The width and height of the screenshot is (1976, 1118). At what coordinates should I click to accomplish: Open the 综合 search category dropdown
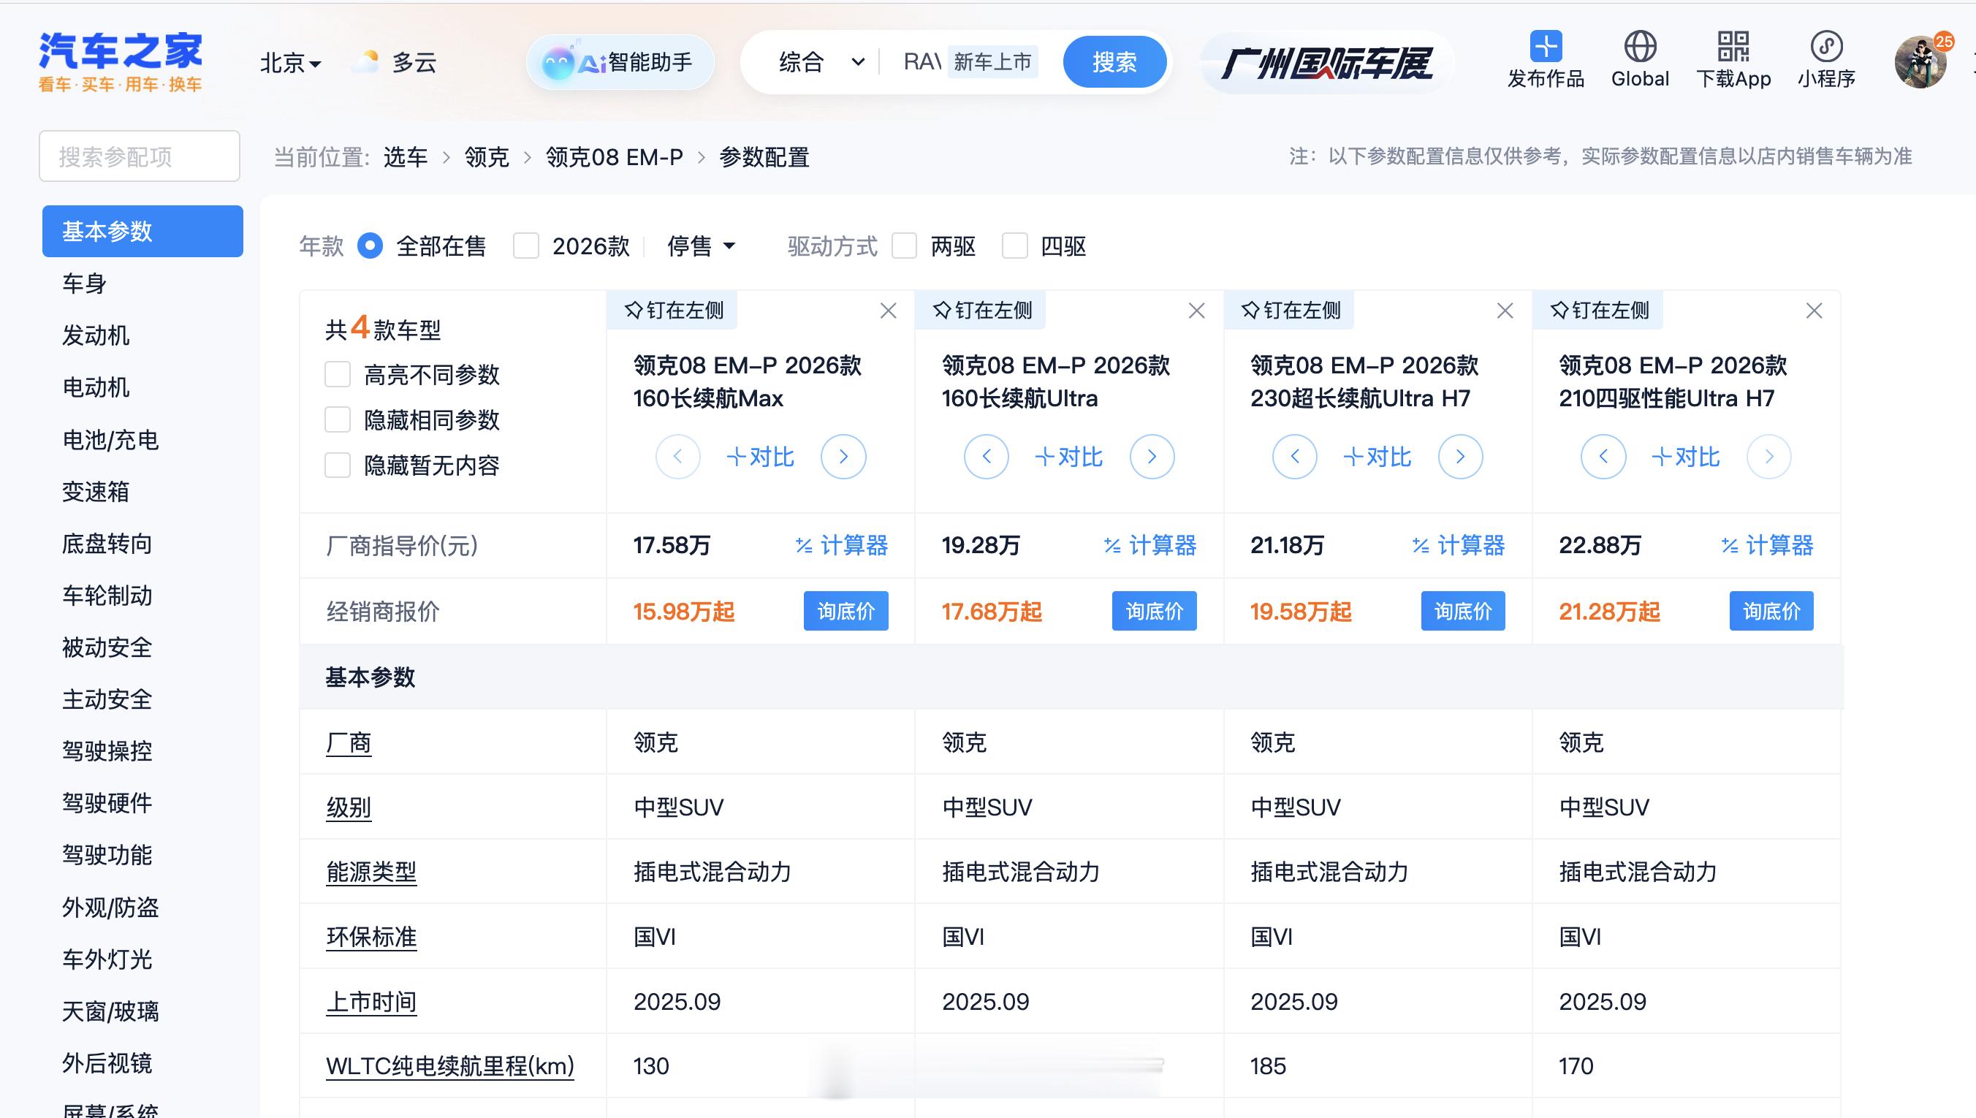[x=820, y=62]
